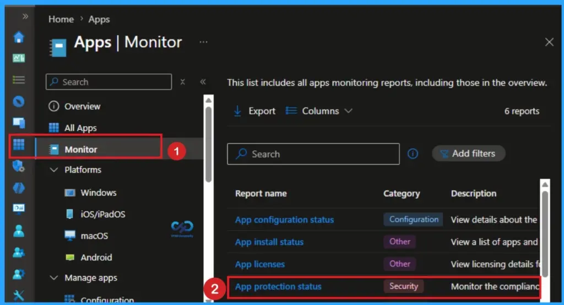Go to Apps breadcrumb
The height and width of the screenshot is (305, 564).
[99, 19]
